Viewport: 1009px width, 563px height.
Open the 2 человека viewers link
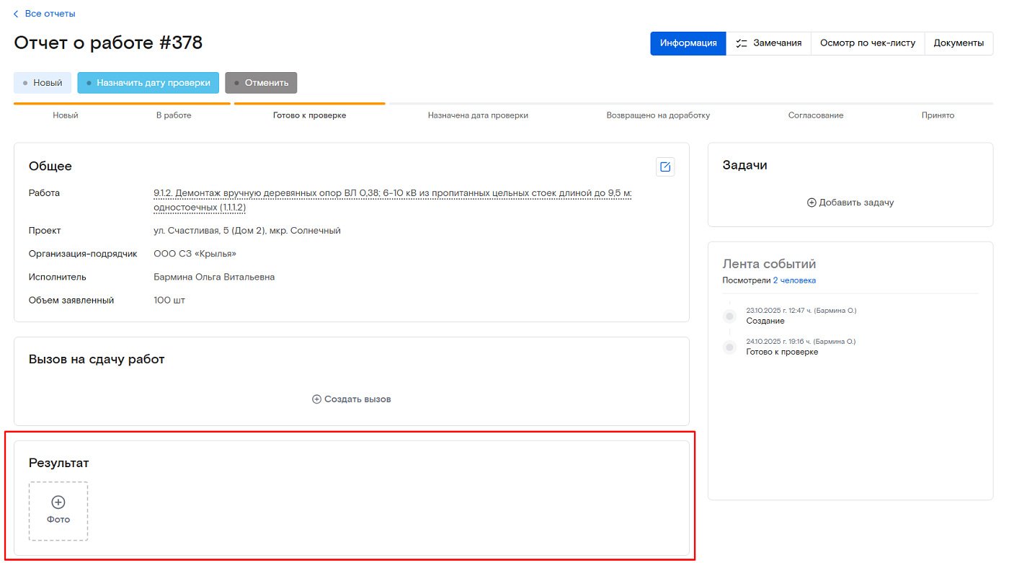pos(794,280)
